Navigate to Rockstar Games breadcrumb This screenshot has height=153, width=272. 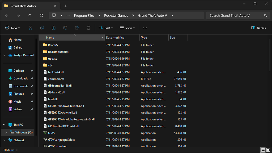(x=116, y=15)
